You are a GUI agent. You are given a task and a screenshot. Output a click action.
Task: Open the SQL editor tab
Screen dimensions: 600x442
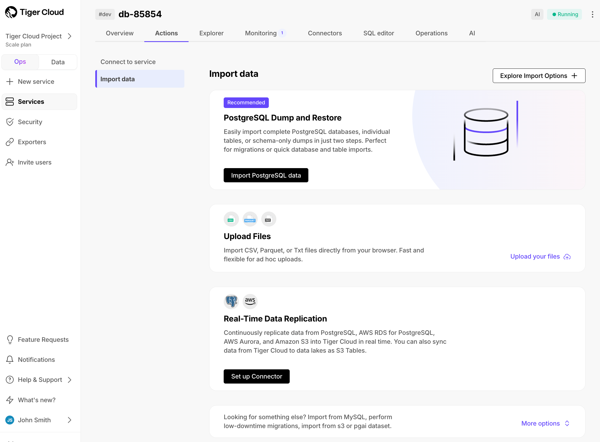tap(379, 33)
